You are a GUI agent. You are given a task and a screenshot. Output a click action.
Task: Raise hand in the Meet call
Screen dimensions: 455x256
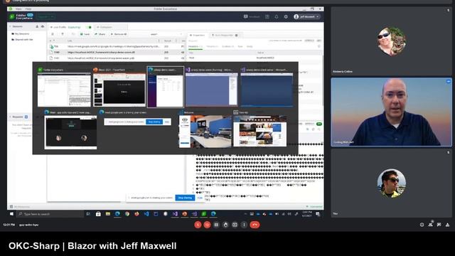tap(226, 225)
